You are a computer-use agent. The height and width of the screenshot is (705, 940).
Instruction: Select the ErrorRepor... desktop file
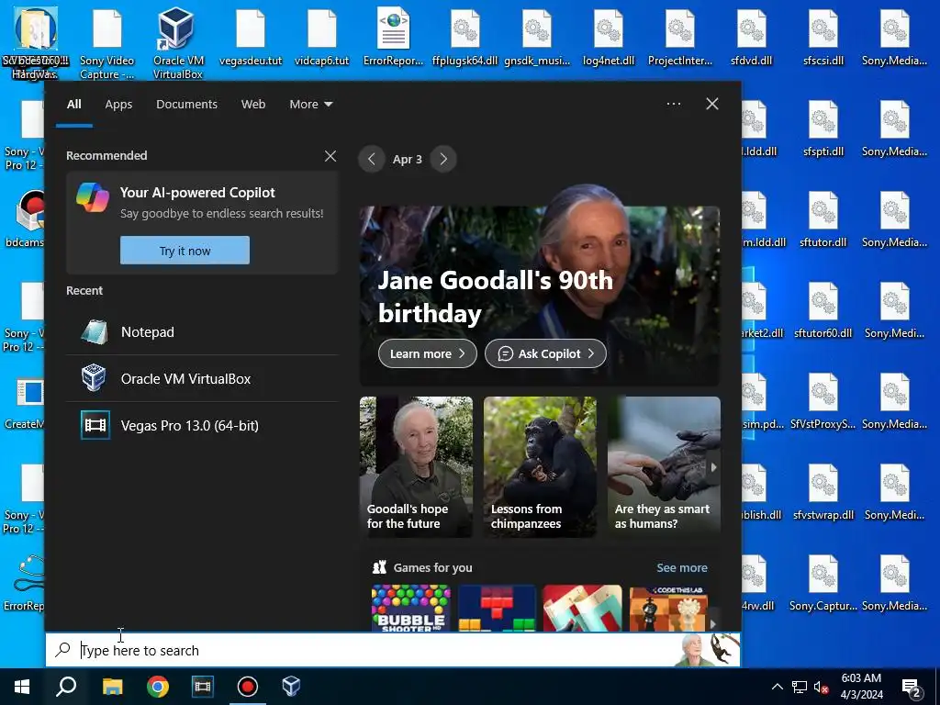click(393, 37)
